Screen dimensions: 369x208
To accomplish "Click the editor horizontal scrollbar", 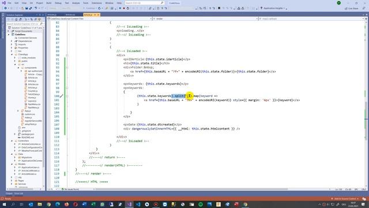I will tap(192, 189).
